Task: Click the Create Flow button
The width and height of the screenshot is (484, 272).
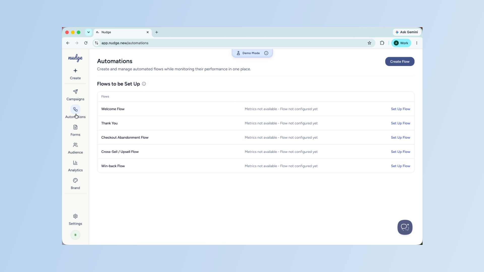Action: [400, 61]
